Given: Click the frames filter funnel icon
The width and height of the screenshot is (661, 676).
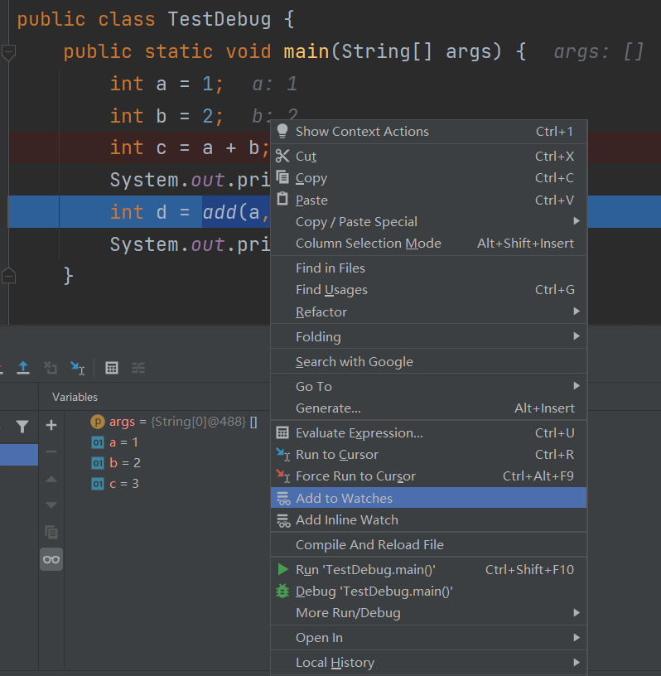Looking at the screenshot, I should (x=22, y=427).
